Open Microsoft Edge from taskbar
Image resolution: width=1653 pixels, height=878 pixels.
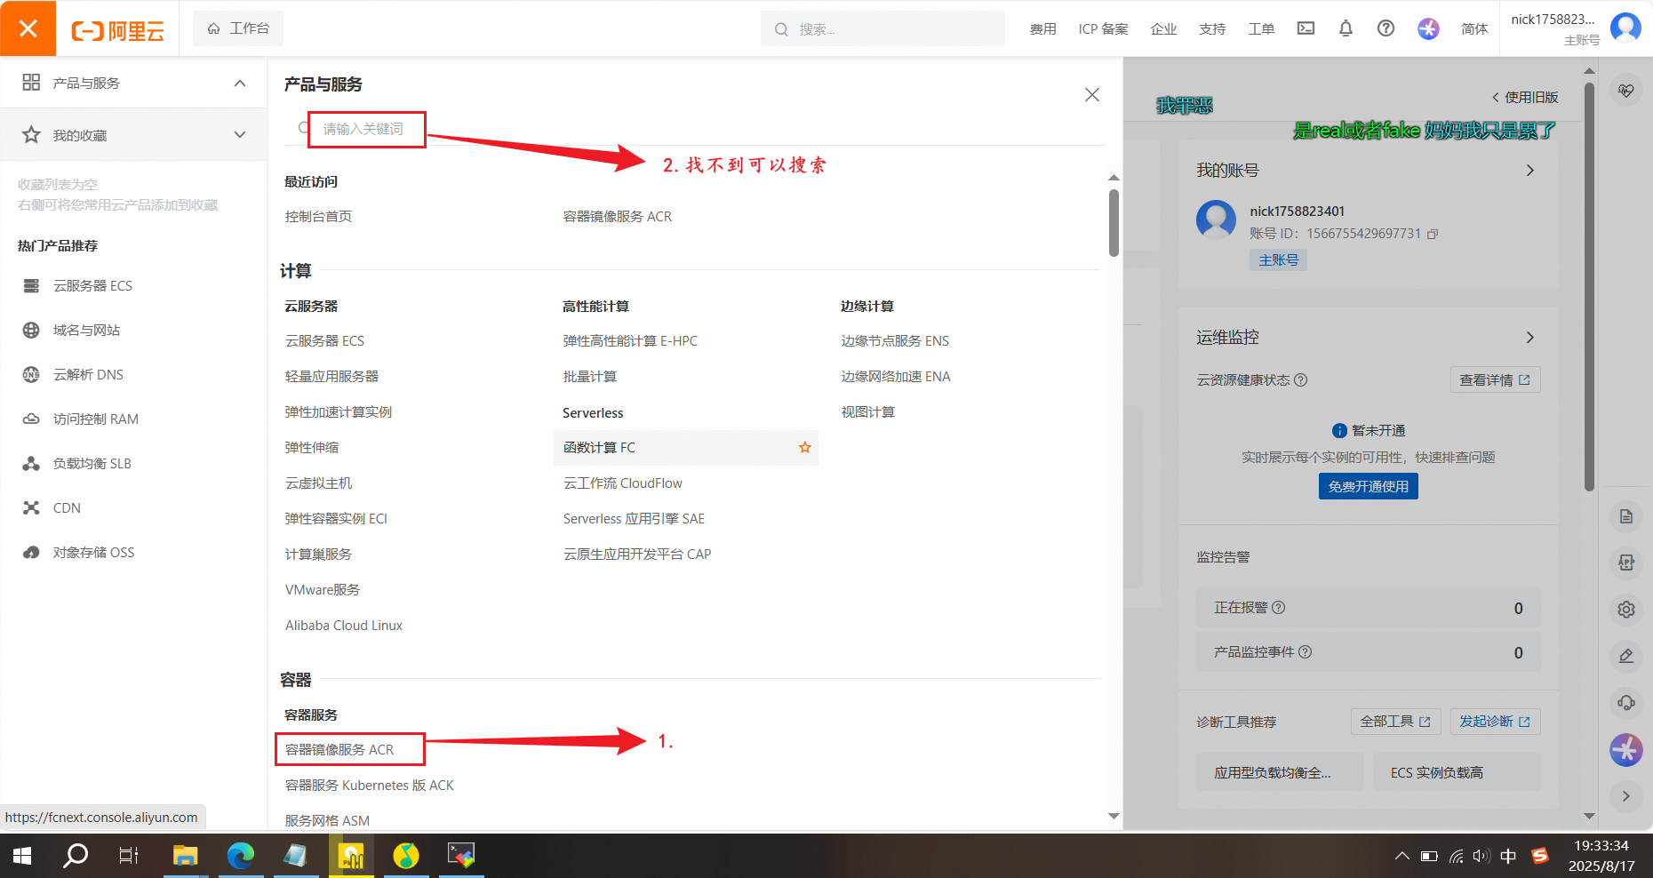[x=240, y=855]
